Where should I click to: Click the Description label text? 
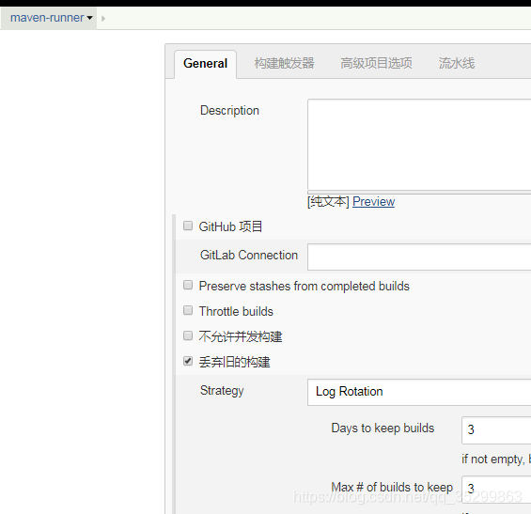tap(229, 111)
